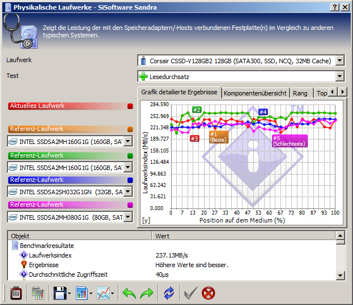Click the line graph toolbar icon
This screenshot has width=353, height=305.
(x=103, y=293)
